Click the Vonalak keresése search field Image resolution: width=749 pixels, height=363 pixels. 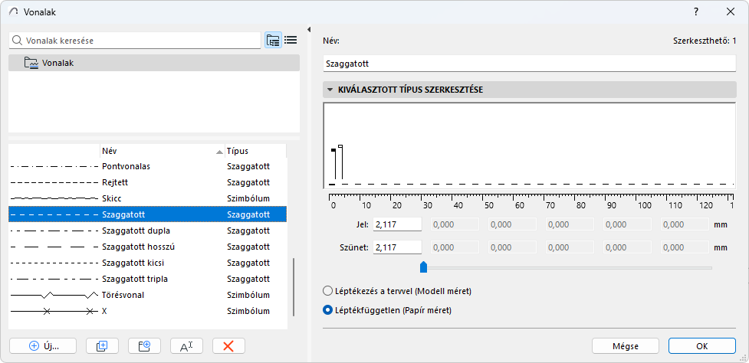click(135, 41)
